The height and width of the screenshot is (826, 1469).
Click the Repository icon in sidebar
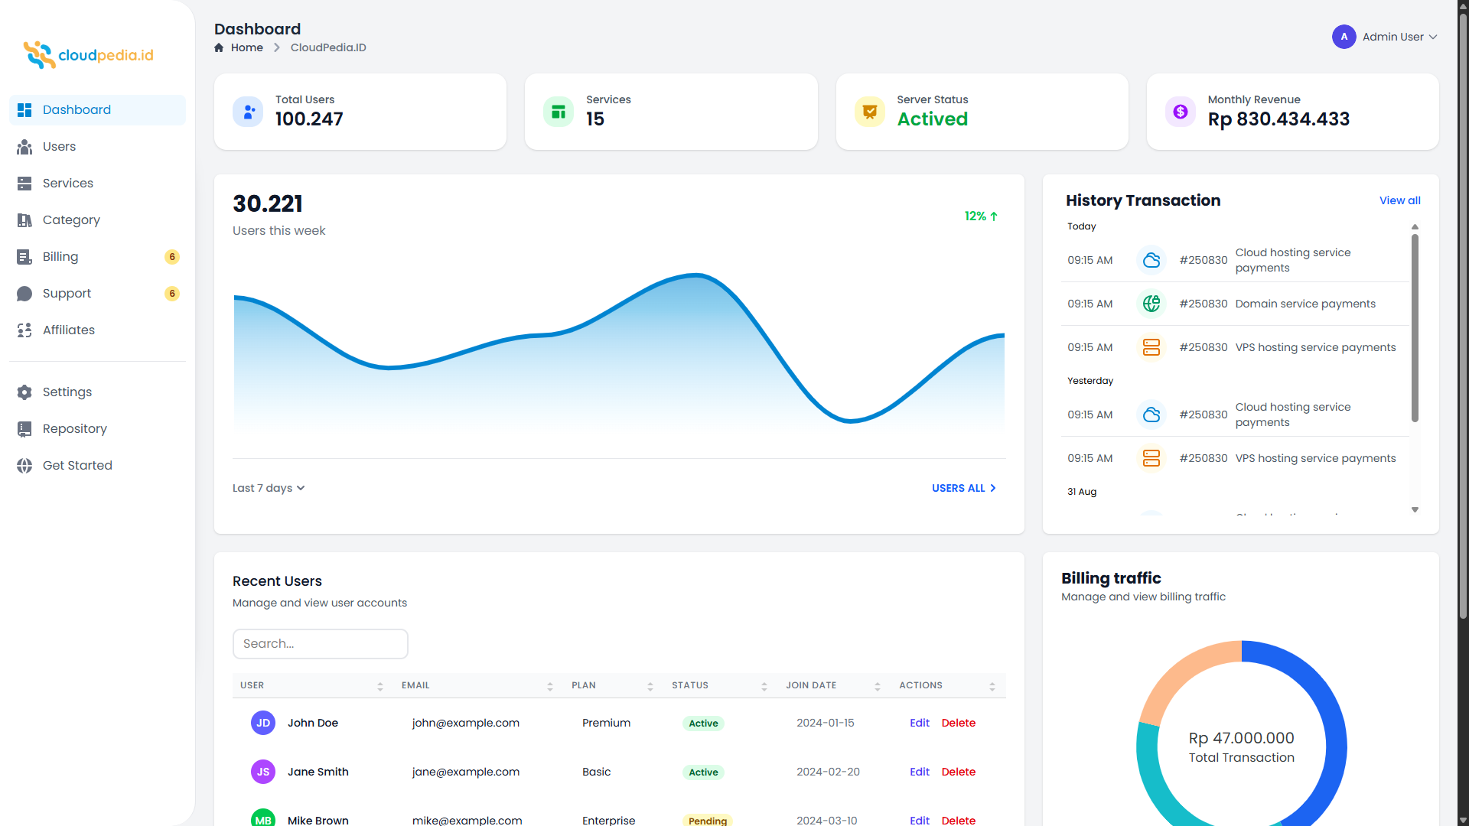click(24, 429)
